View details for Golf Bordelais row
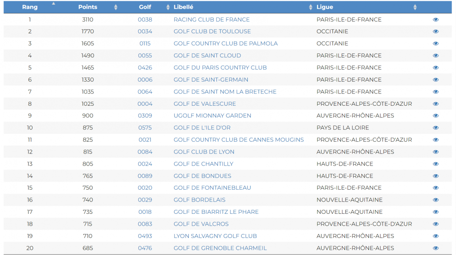Viewport: 456px width, 255px height. pos(435,200)
